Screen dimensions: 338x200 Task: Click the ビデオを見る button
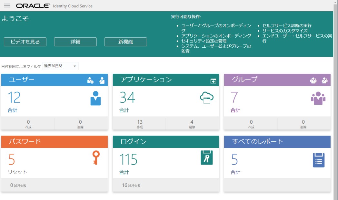pyautogui.click(x=25, y=42)
